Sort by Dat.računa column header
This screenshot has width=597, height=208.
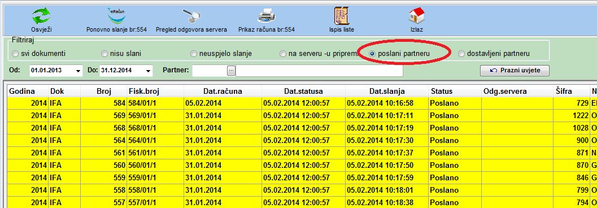click(223, 92)
